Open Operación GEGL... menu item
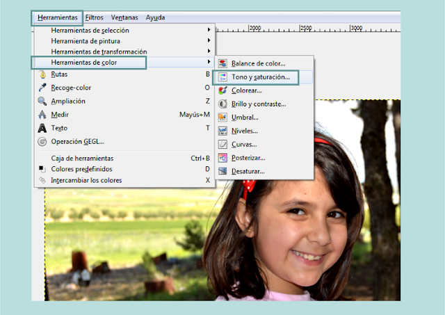This screenshot has width=445, height=315. click(124, 141)
